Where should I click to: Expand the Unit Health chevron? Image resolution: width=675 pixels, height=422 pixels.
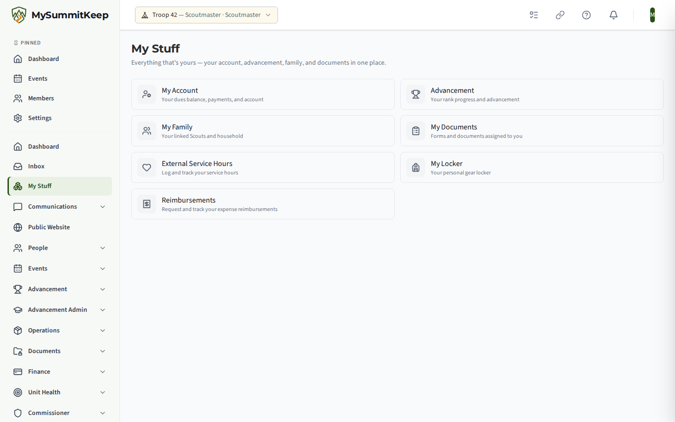point(103,392)
